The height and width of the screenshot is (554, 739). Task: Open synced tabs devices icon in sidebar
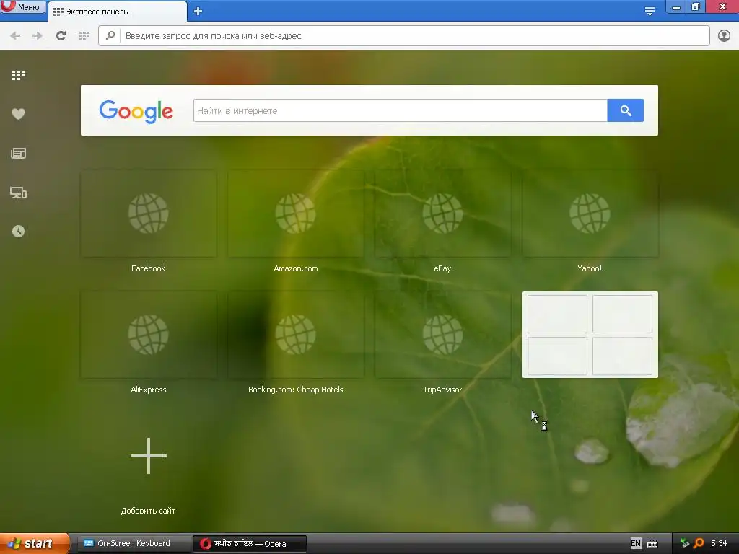(18, 192)
